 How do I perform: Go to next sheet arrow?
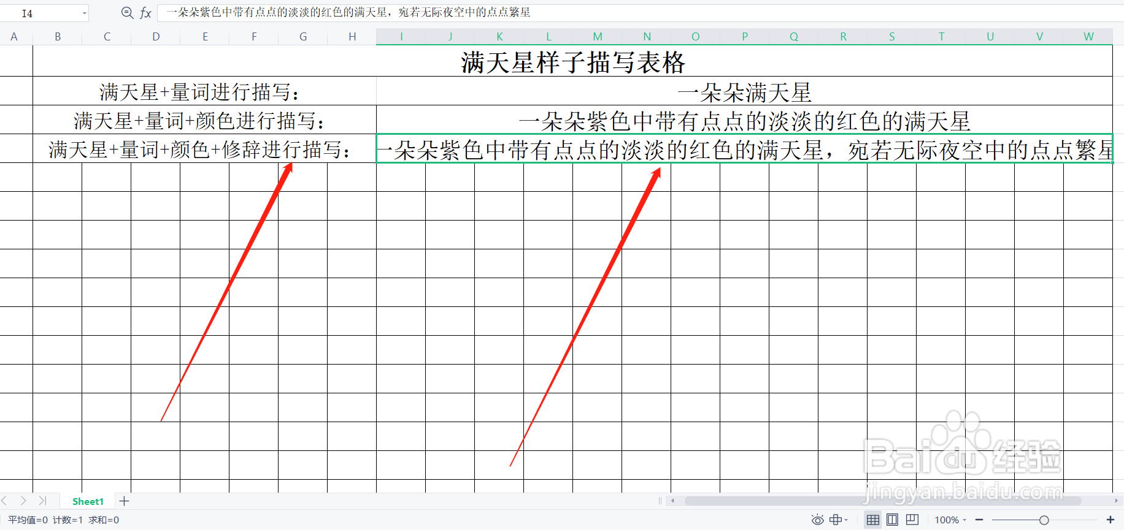pos(23,501)
